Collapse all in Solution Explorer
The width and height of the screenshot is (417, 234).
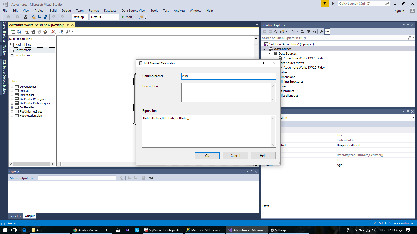[308, 31]
